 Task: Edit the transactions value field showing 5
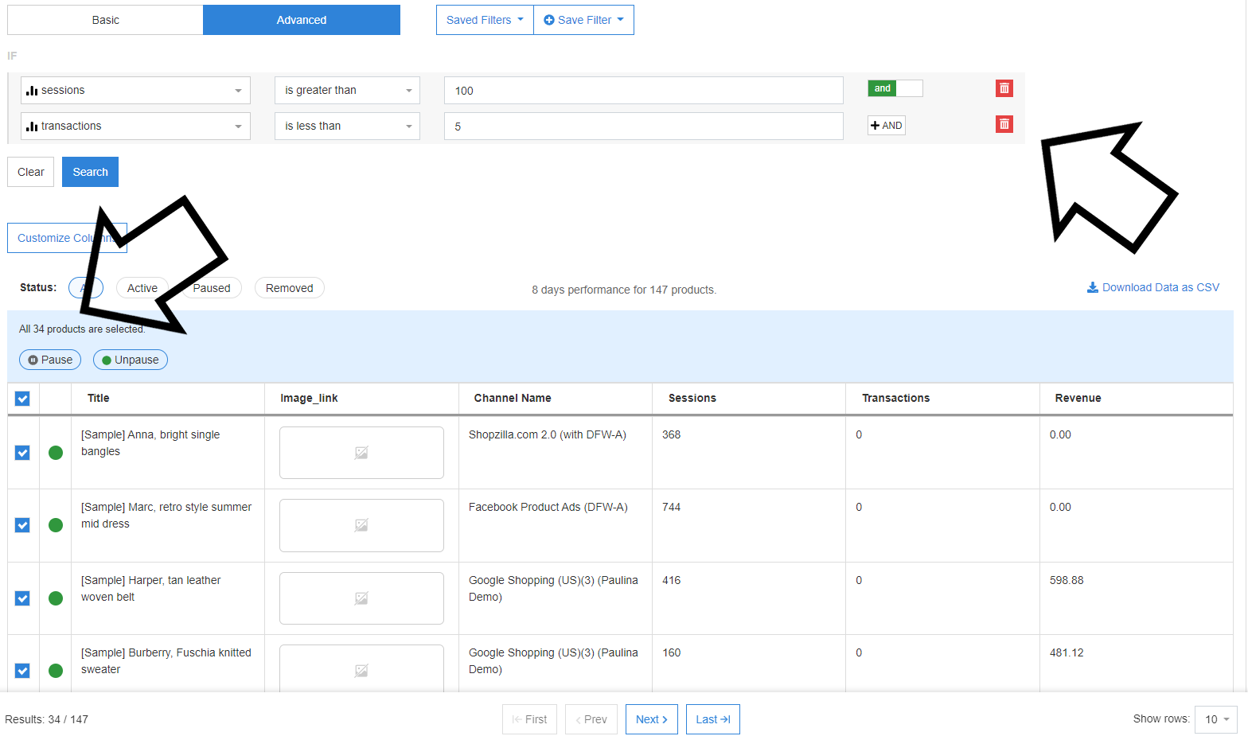tap(644, 127)
